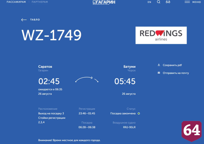
Task: Switch to Пассажирам section
Action: pyautogui.click(x=16, y=2)
